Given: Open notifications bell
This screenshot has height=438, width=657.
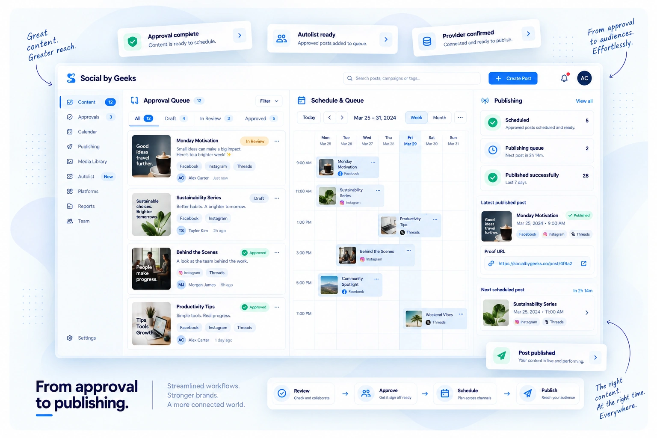Looking at the screenshot, I should coord(564,78).
